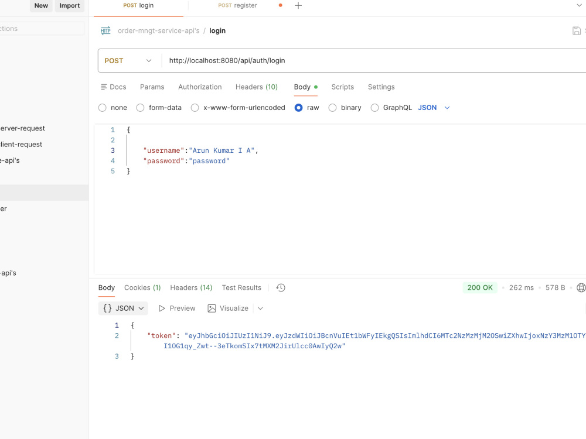Open the Params request tab

152,87
